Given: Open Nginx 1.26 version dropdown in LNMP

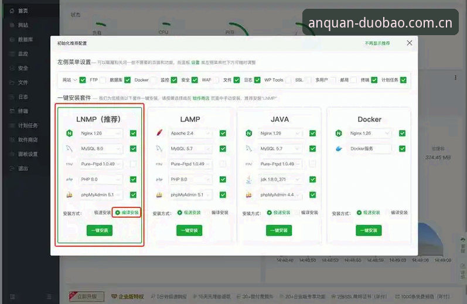Looking at the screenshot, I should point(101,133).
